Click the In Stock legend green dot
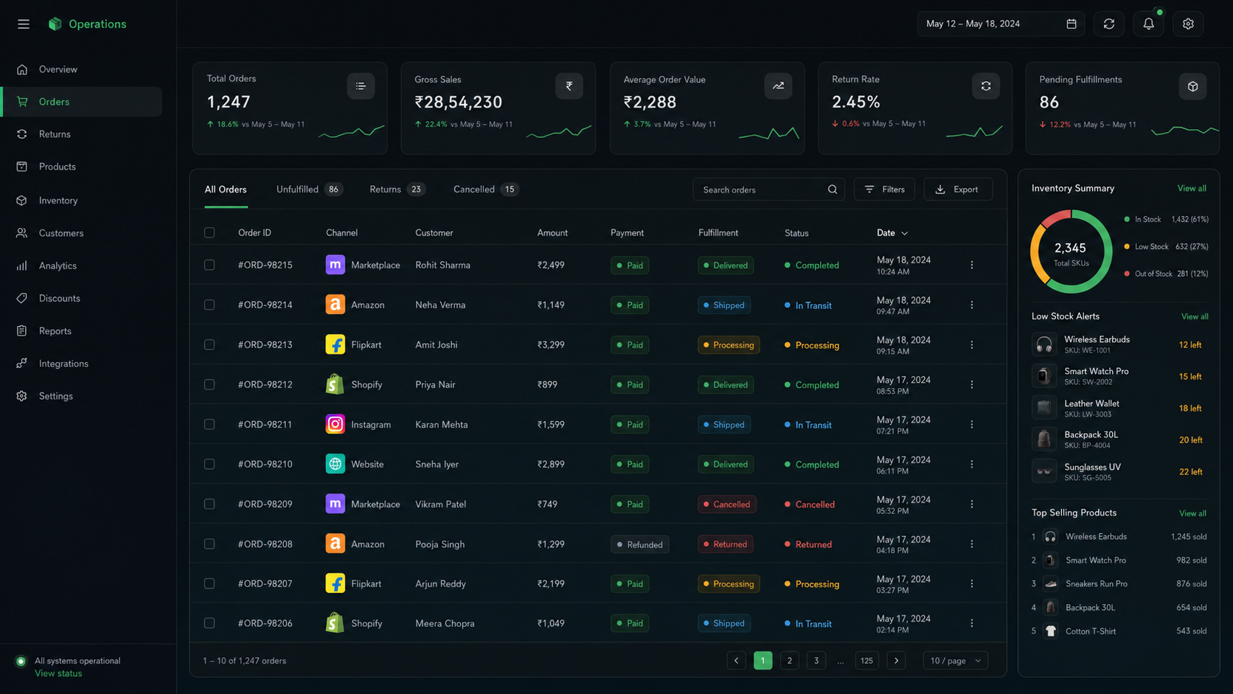Viewport: 1233px width, 694px height. click(1127, 219)
